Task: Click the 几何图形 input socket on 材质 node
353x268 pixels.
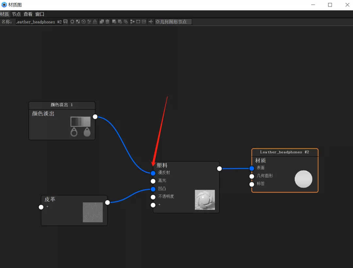Action: (252, 176)
